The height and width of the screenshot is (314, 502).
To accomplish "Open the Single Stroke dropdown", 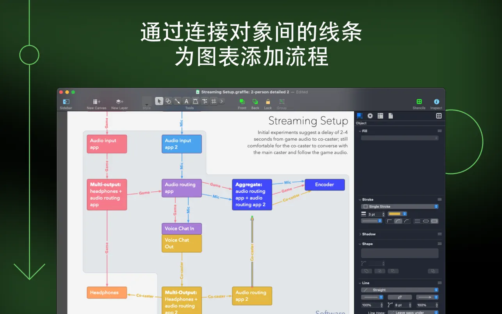I will [x=400, y=207].
